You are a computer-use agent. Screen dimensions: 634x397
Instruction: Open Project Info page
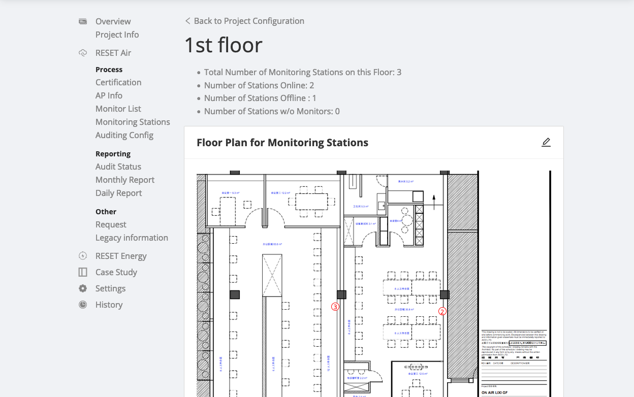[117, 35]
